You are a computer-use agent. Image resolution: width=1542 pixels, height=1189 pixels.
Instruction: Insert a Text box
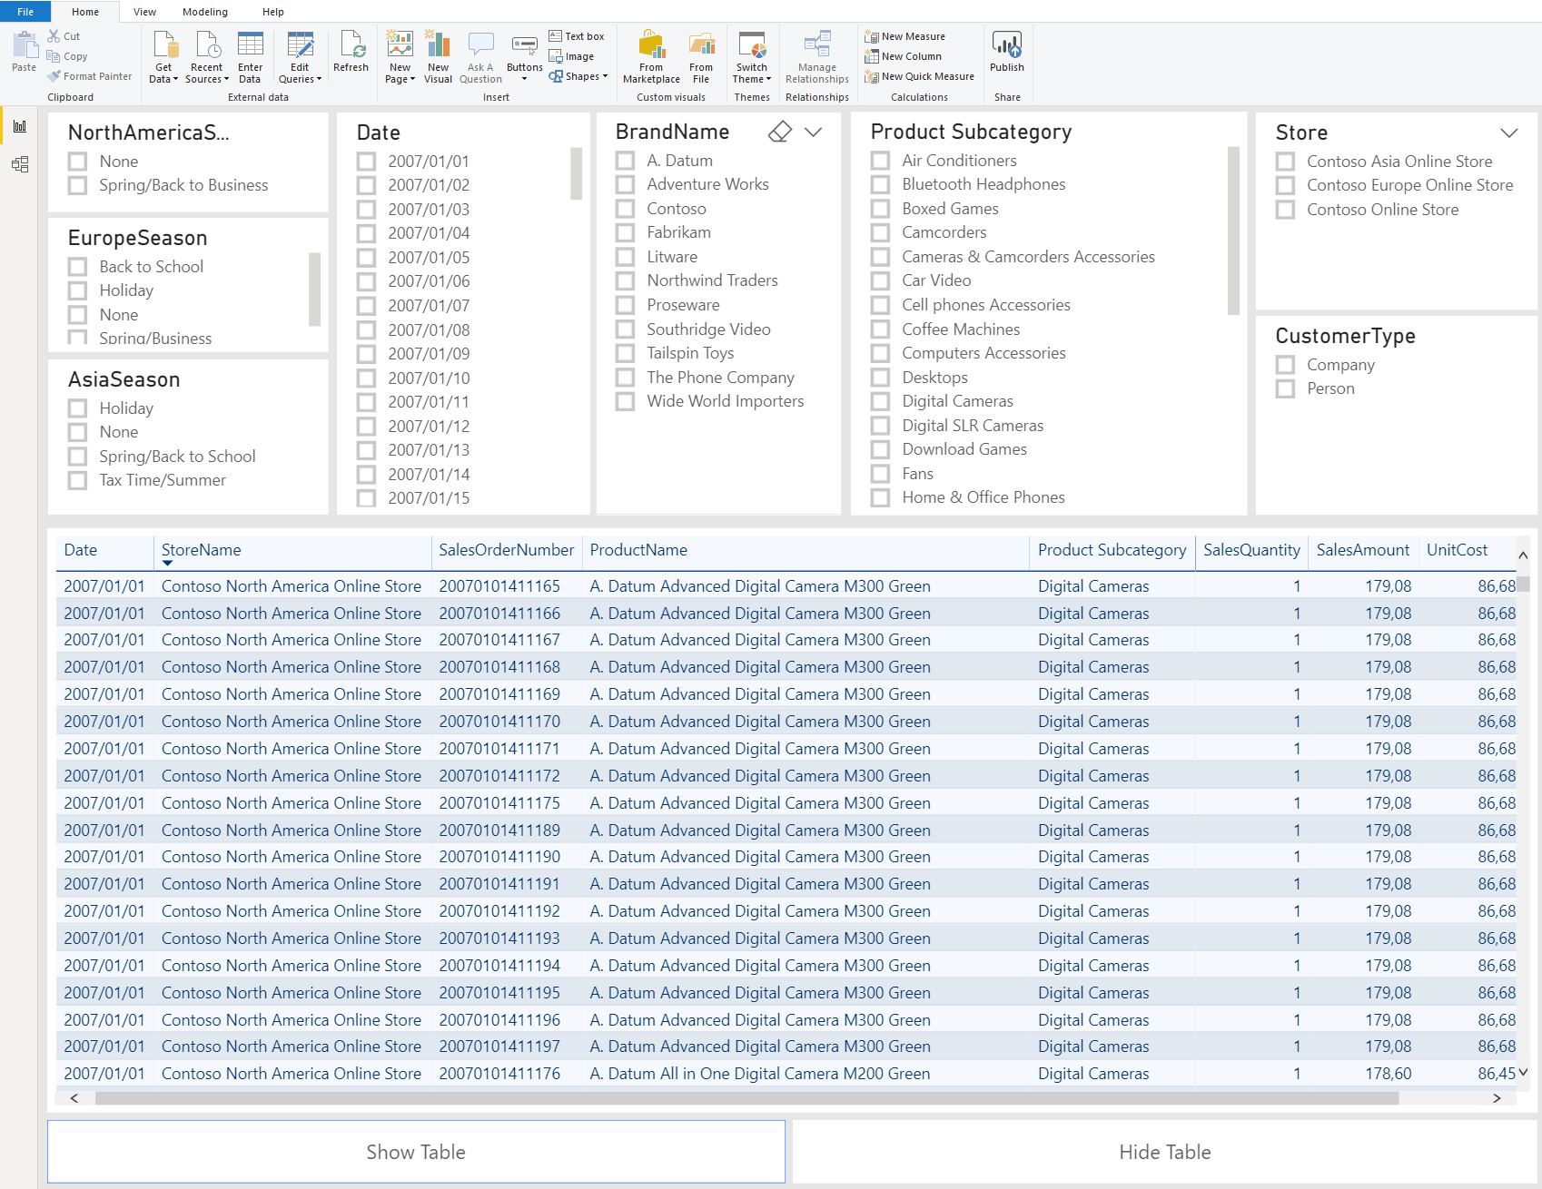(x=577, y=36)
